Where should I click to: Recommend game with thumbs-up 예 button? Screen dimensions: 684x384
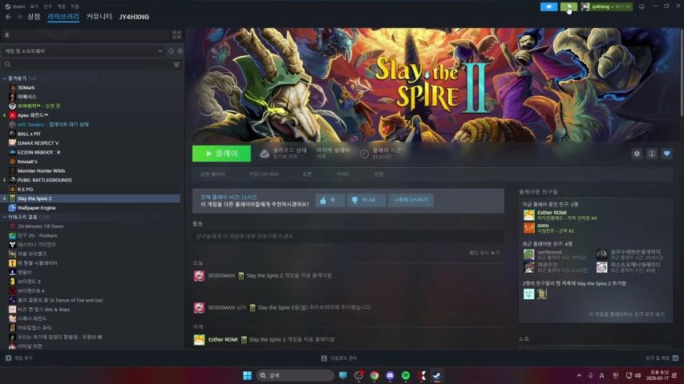tap(330, 200)
